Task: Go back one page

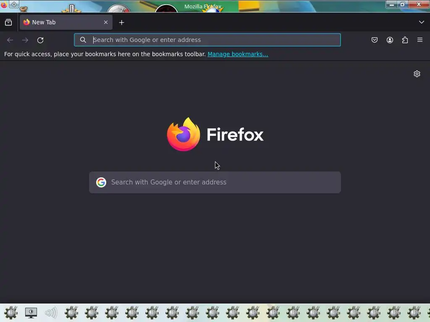Action: click(x=10, y=40)
